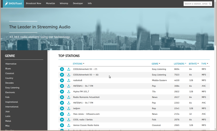Select Electronic genre
The image size is (217, 131).
(x=10, y=92)
